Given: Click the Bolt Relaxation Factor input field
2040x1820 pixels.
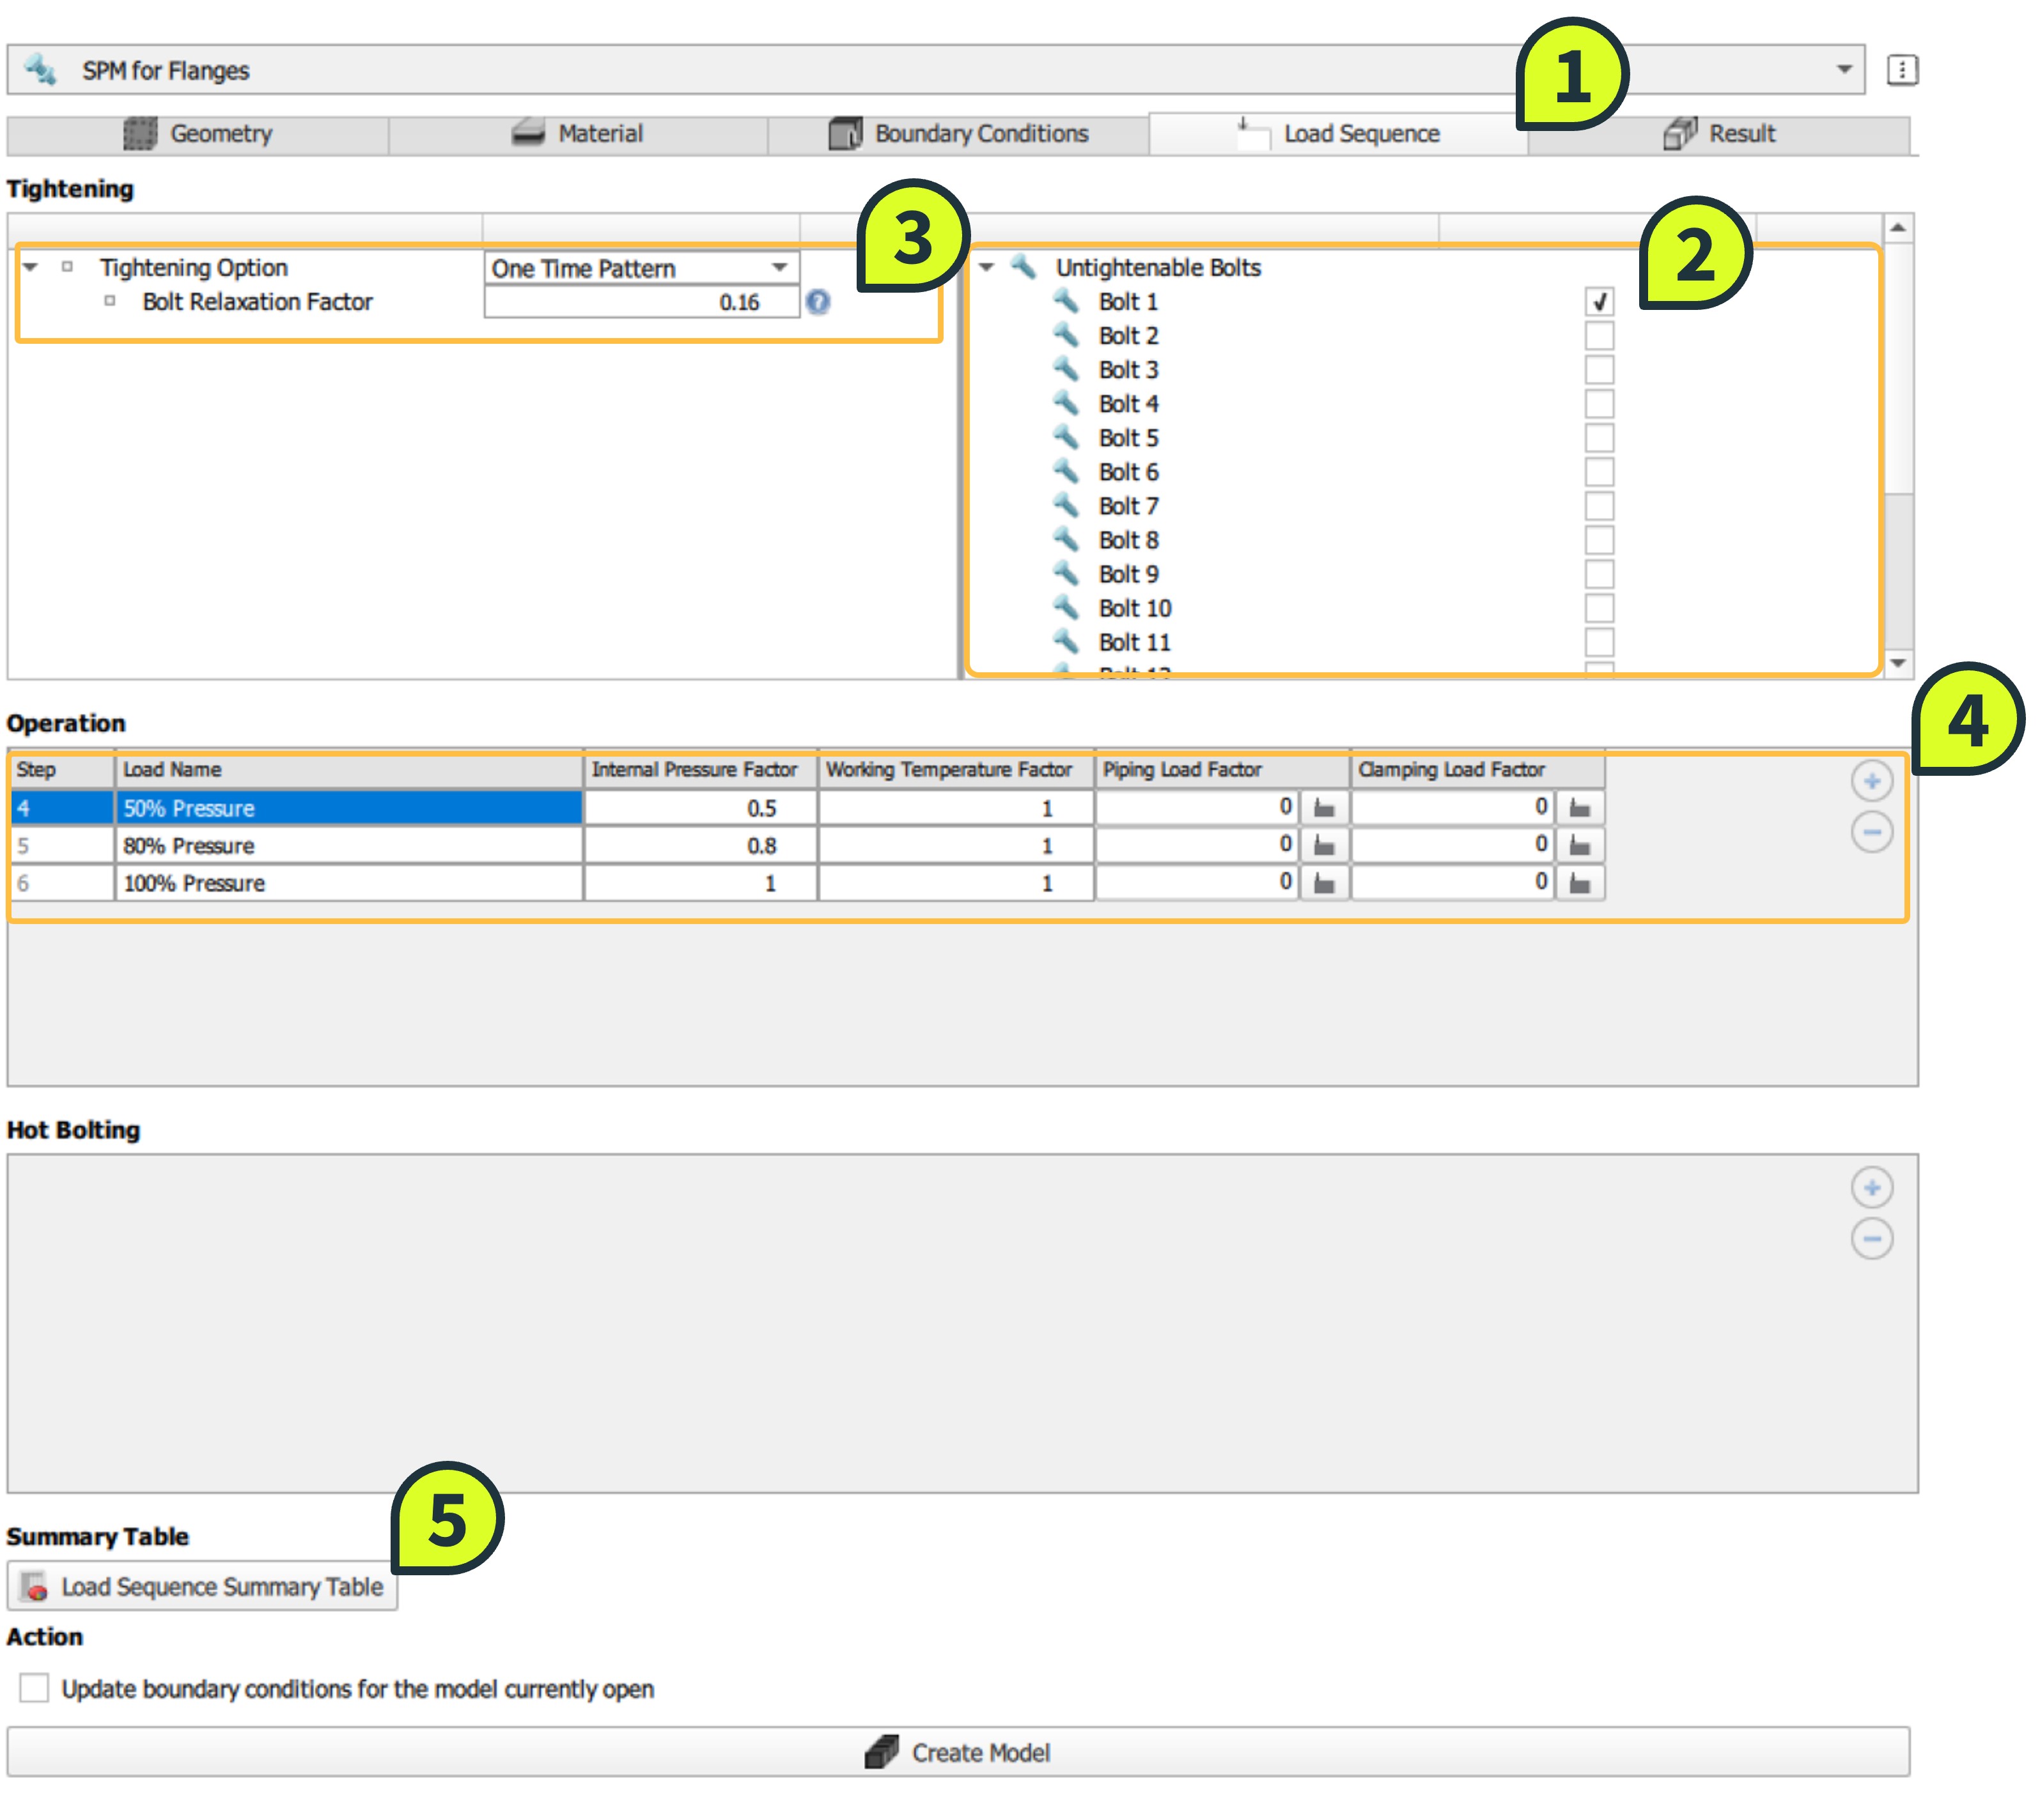Looking at the screenshot, I should pyautogui.click(x=641, y=302).
